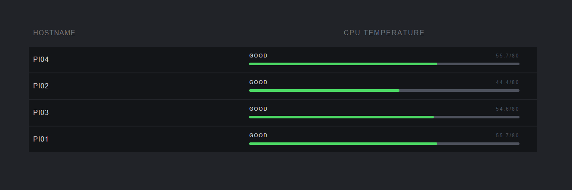Open the PI03 hostname entry
Viewport: 572px width, 190px height.
pos(41,113)
